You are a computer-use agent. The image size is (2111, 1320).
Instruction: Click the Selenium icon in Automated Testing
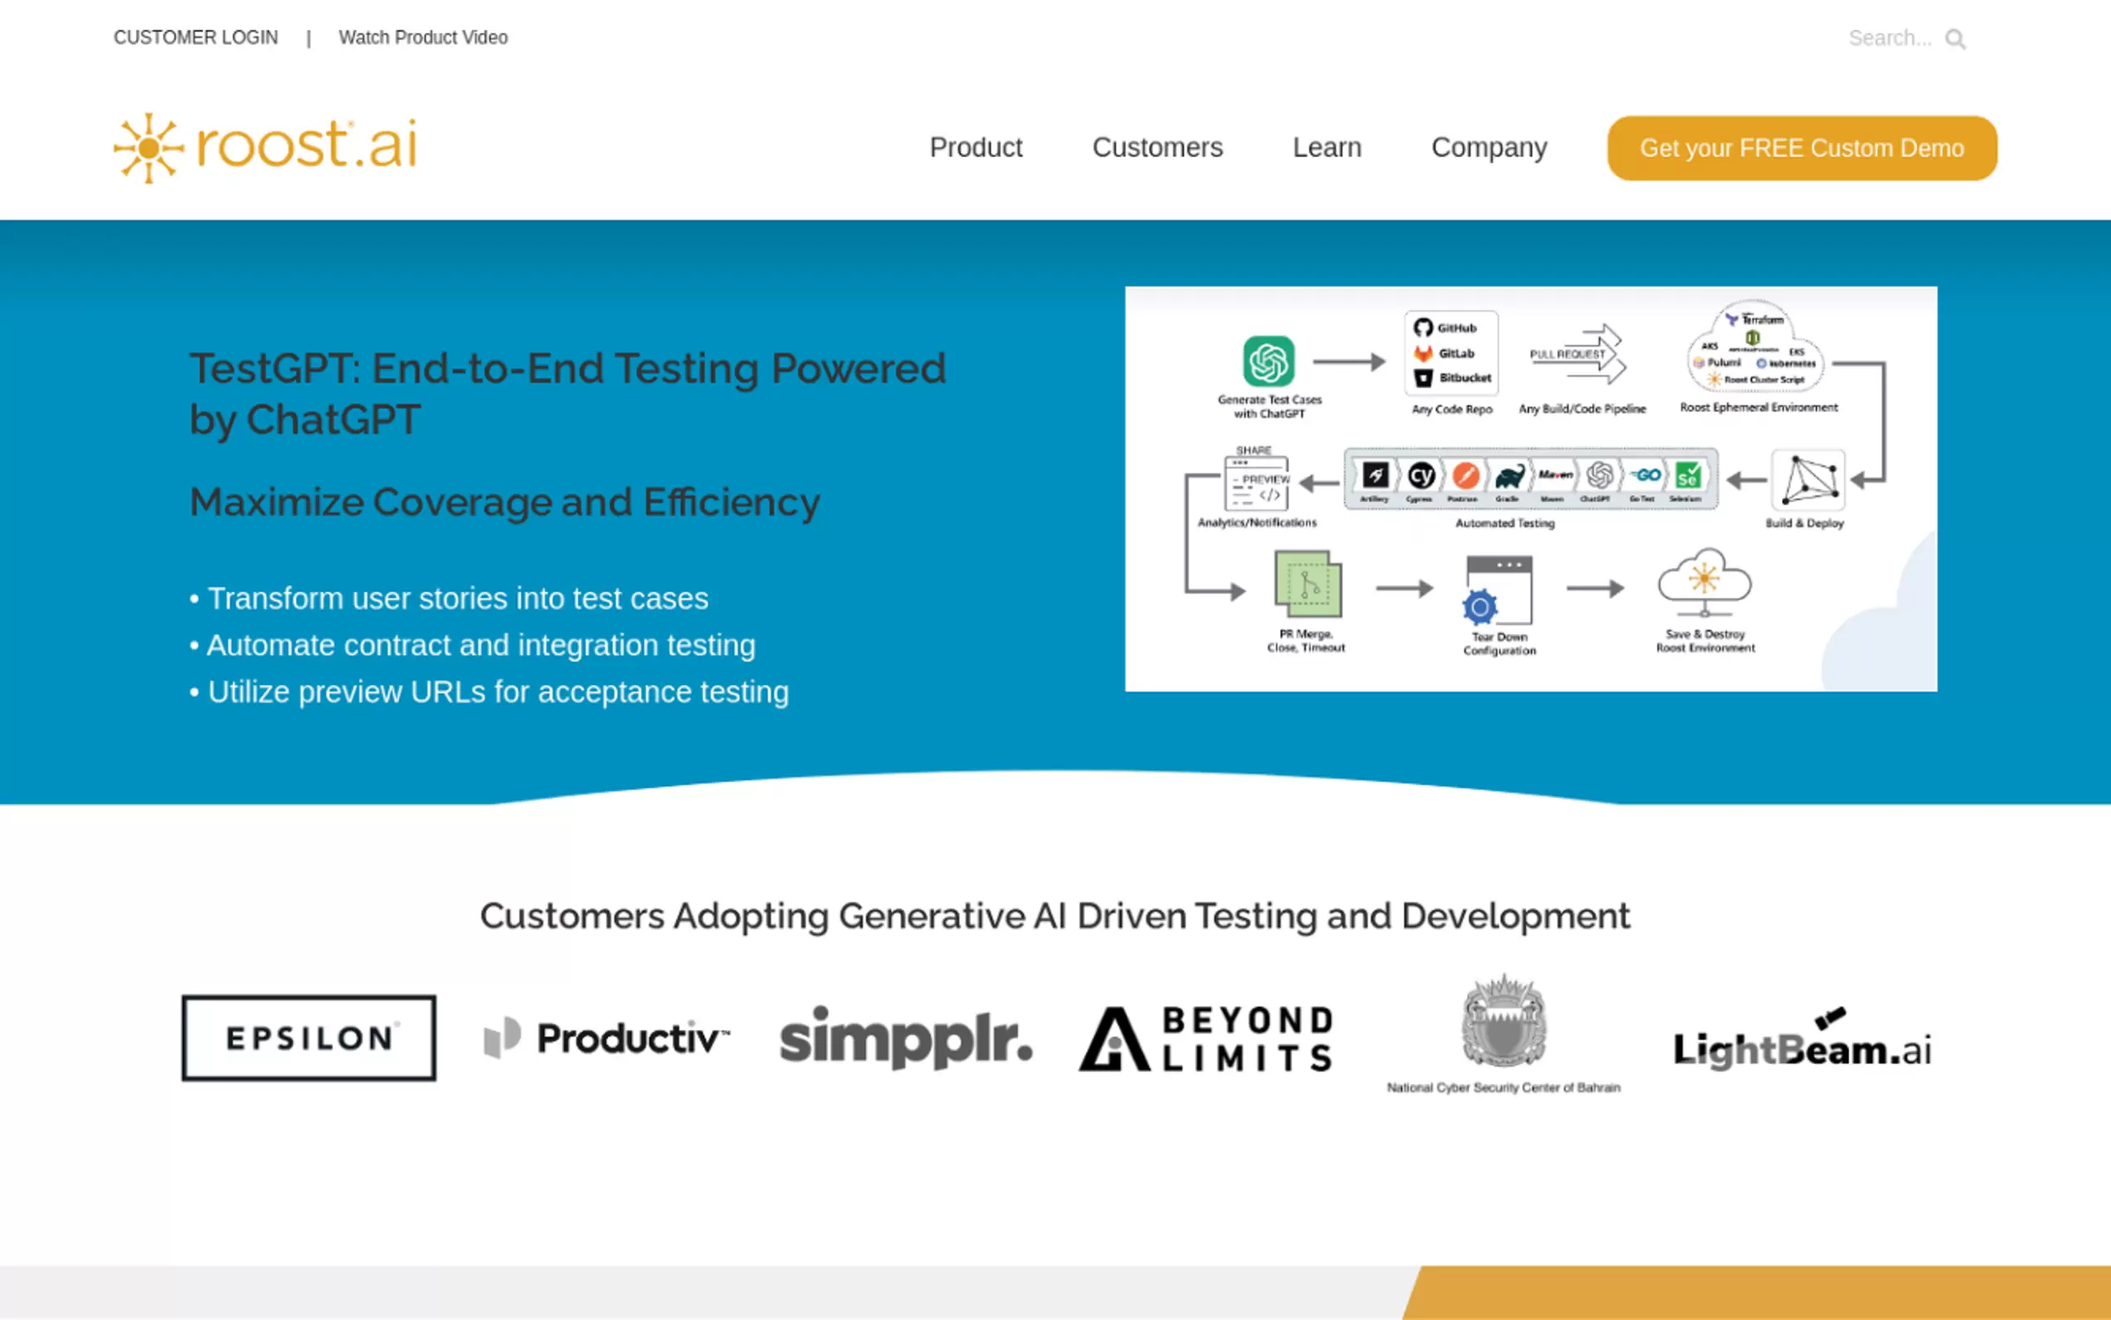pyautogui.click(x=1688, y=475)
